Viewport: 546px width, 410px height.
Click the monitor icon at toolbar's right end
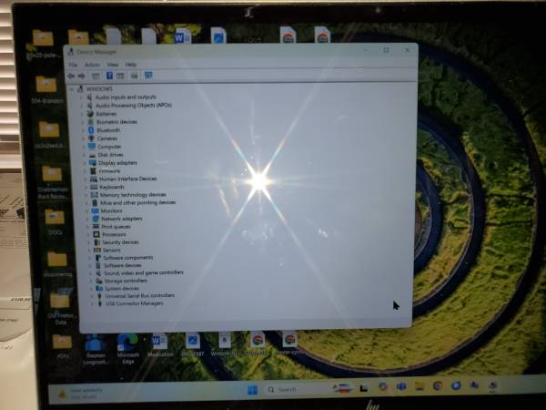coord(148,76)
